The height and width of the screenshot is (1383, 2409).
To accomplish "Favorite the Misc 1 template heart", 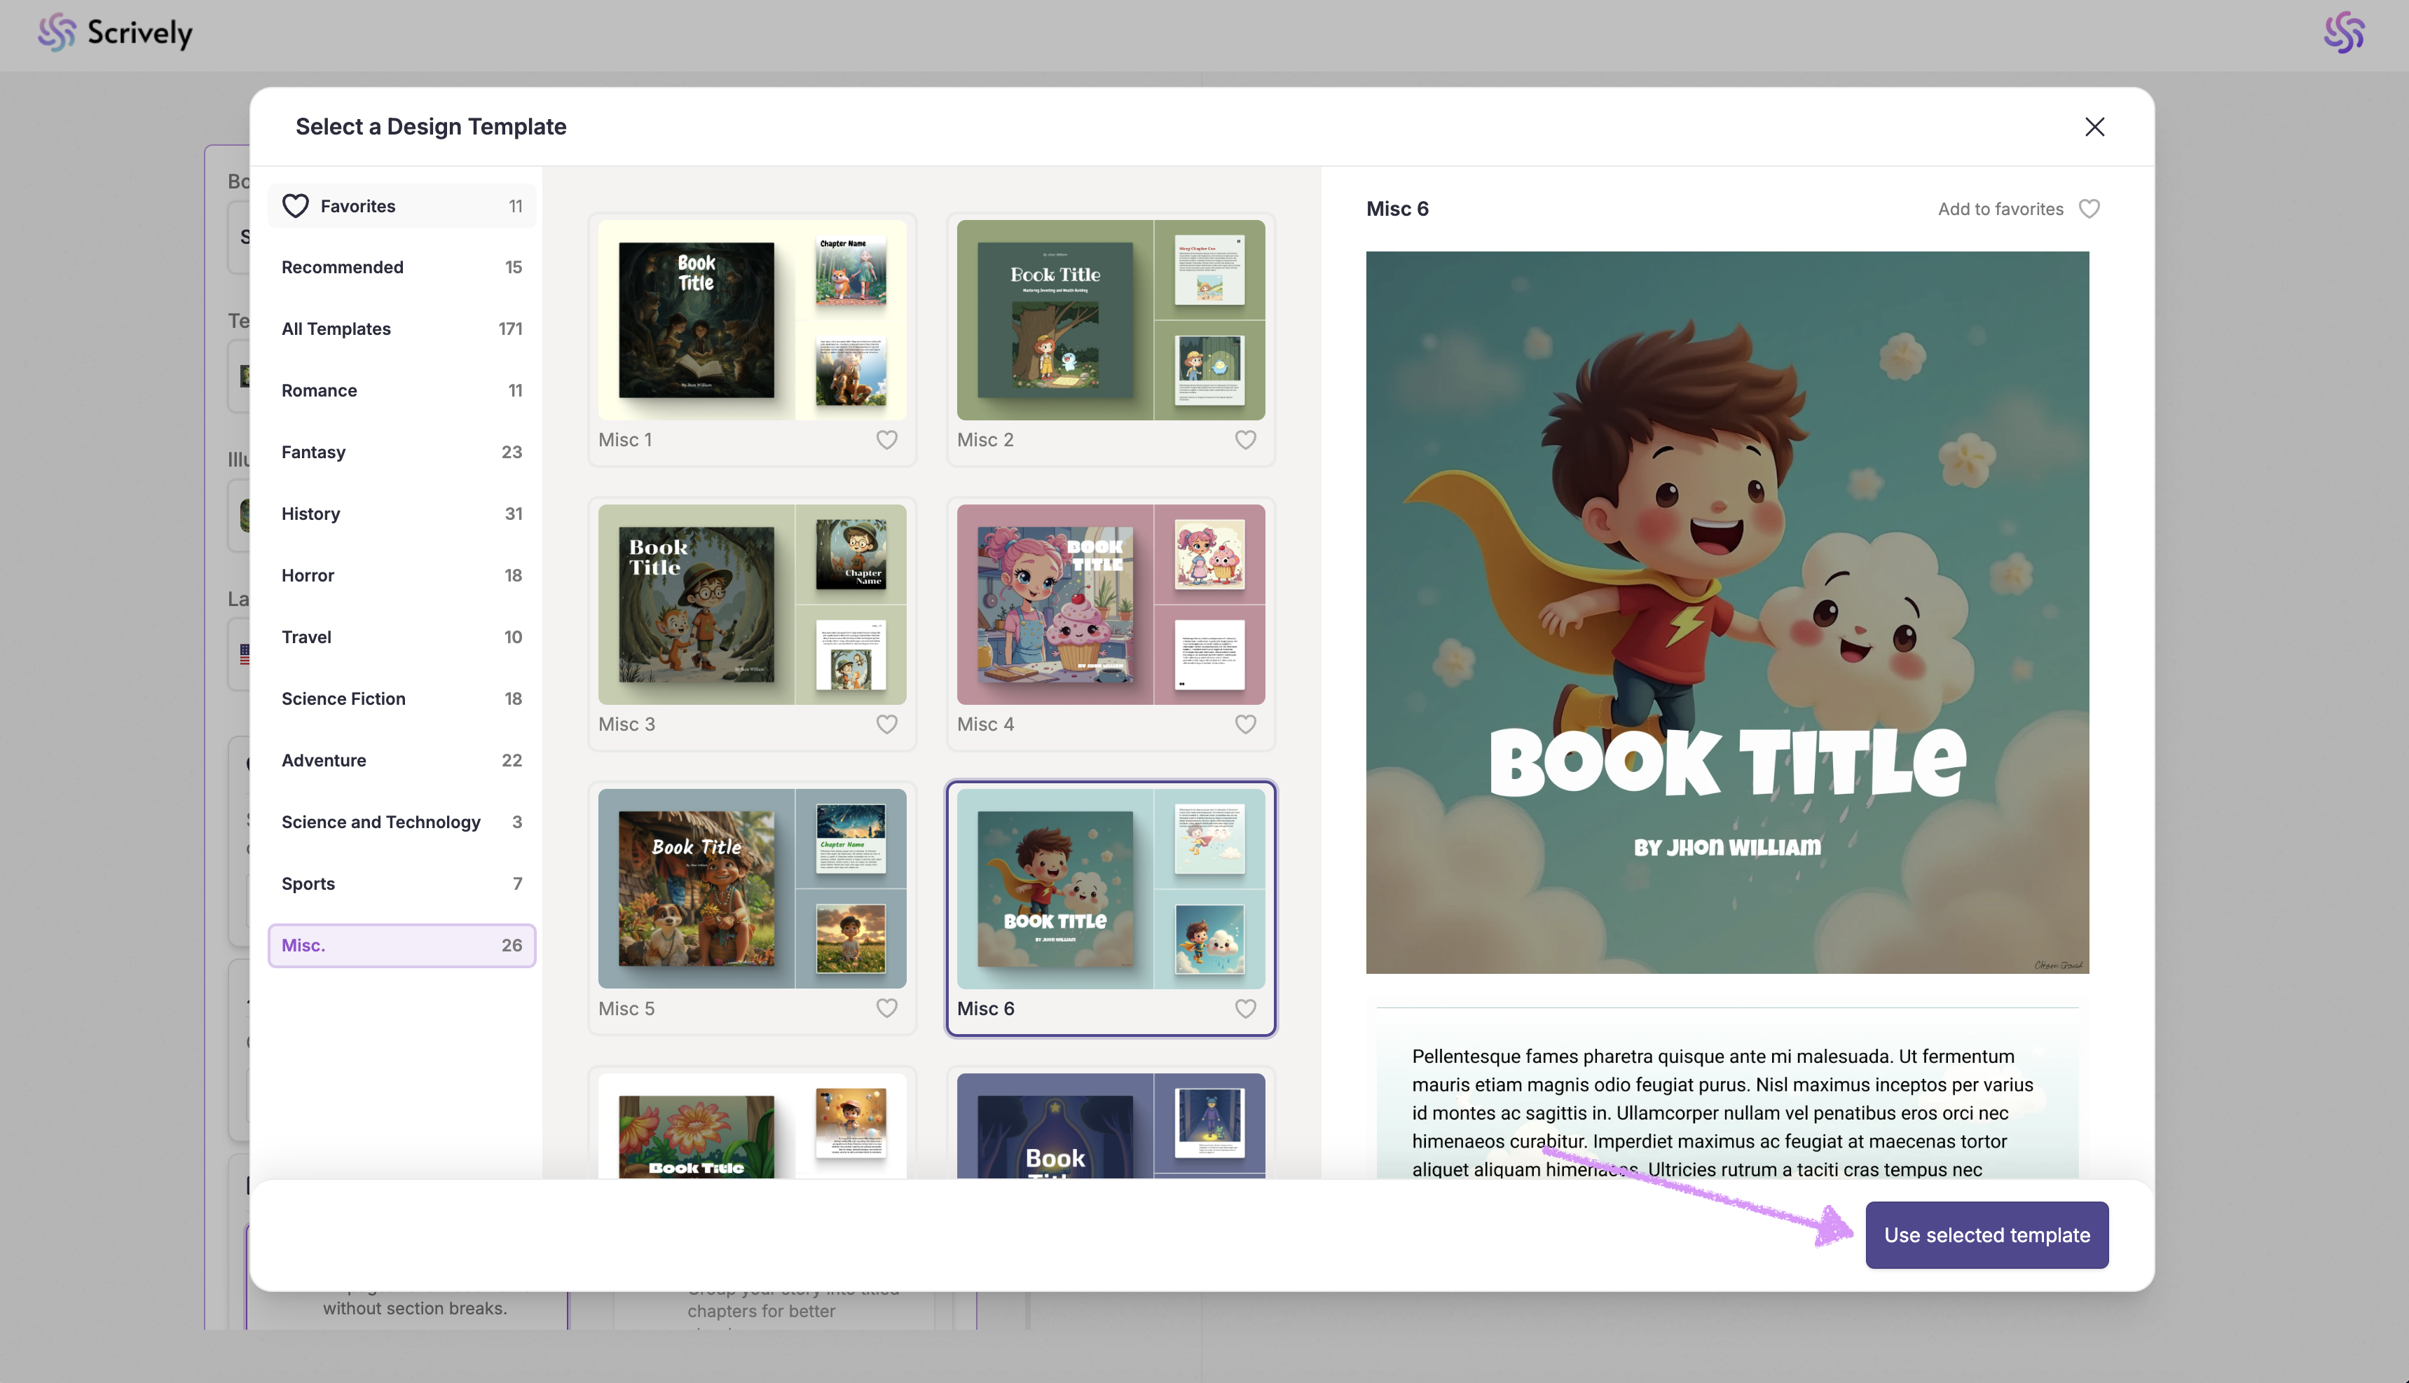I will coord(886,440).
